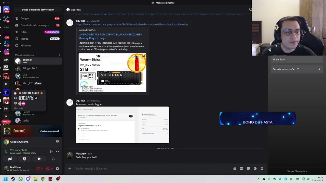Screen dimensions: 326x183
Task: Click Ver perfil completo
Action: 297,171
